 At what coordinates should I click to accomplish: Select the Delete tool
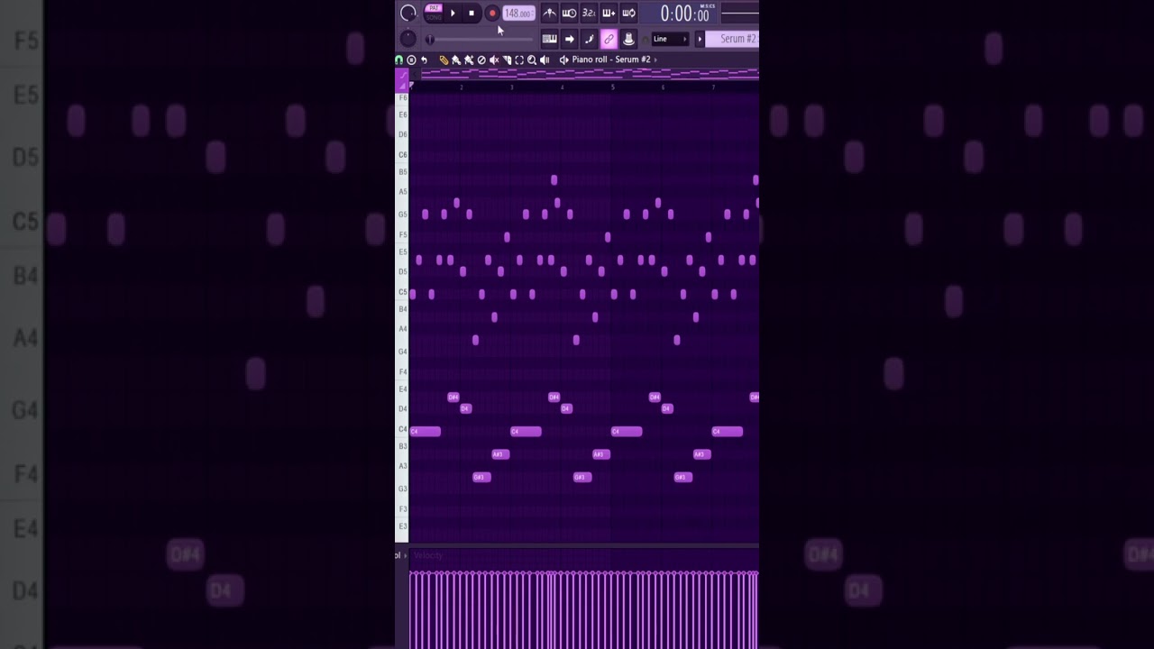tap(481, 59)
